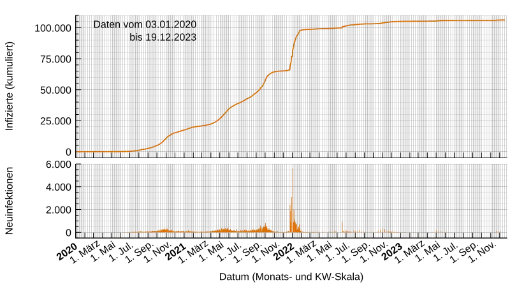Click the right end of the upper orange curve
Viewport: 510px width, 287px height.
504,20
